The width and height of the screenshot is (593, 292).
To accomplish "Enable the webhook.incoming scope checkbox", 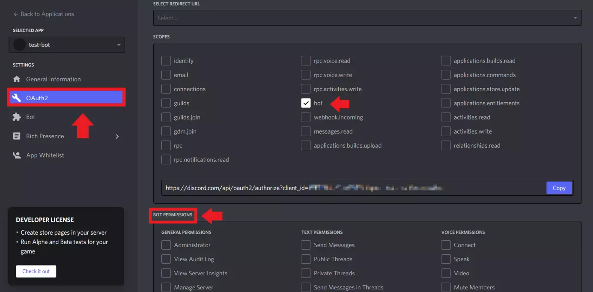I will pos(306,117).
